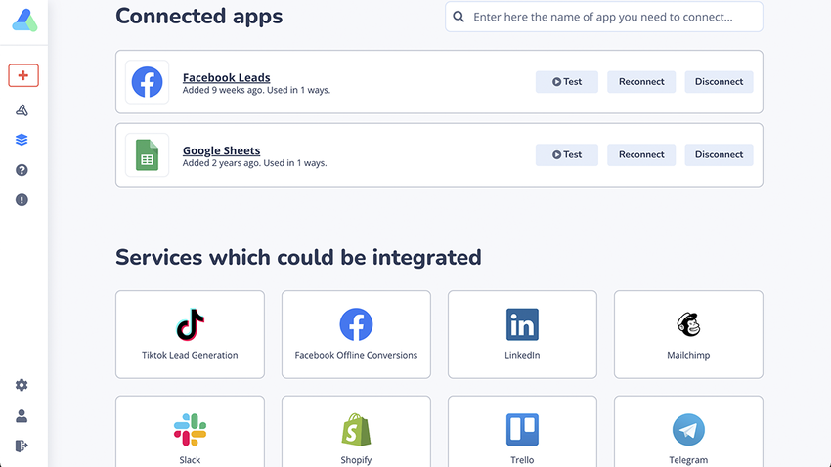The height and width of the screenshot is (467, 831).
Task: Click the app logo at top left
Action: (23, 20)
